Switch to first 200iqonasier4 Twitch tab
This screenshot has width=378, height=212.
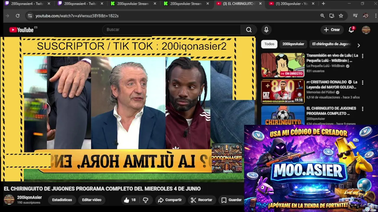[27, 4]
